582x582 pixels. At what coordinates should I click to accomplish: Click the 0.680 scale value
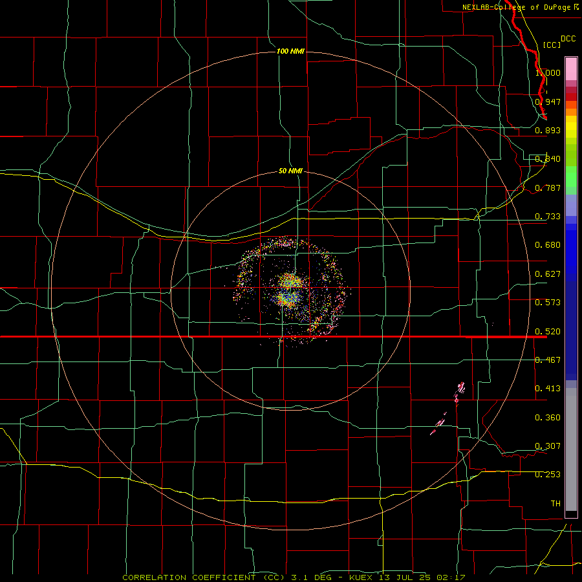tap(548, 245)
